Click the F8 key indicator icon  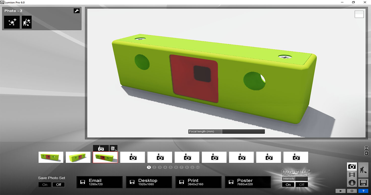click(x=366, y=148)
